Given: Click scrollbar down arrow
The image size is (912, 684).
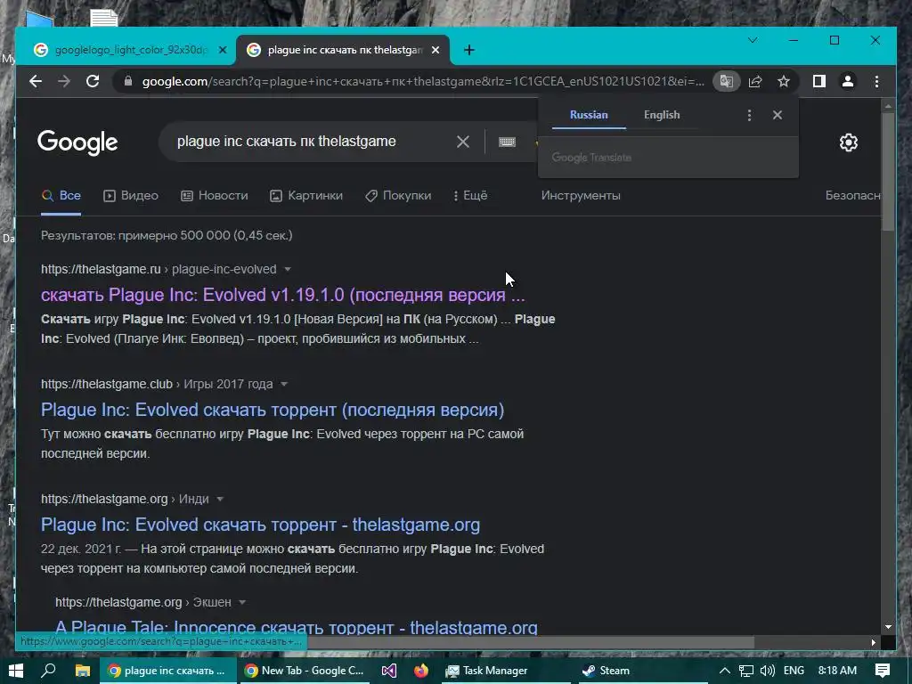Looking at the screenshot, I should [x=888, y=627].
